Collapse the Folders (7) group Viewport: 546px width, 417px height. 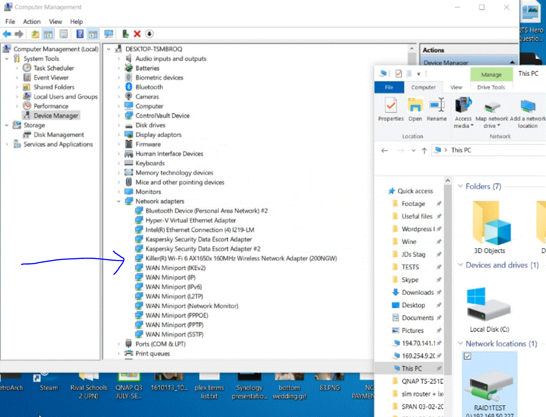460,186
